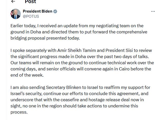The image size is (155, 120).
Task: Open President Biden's profile avatar
Action: coord(15,14)
